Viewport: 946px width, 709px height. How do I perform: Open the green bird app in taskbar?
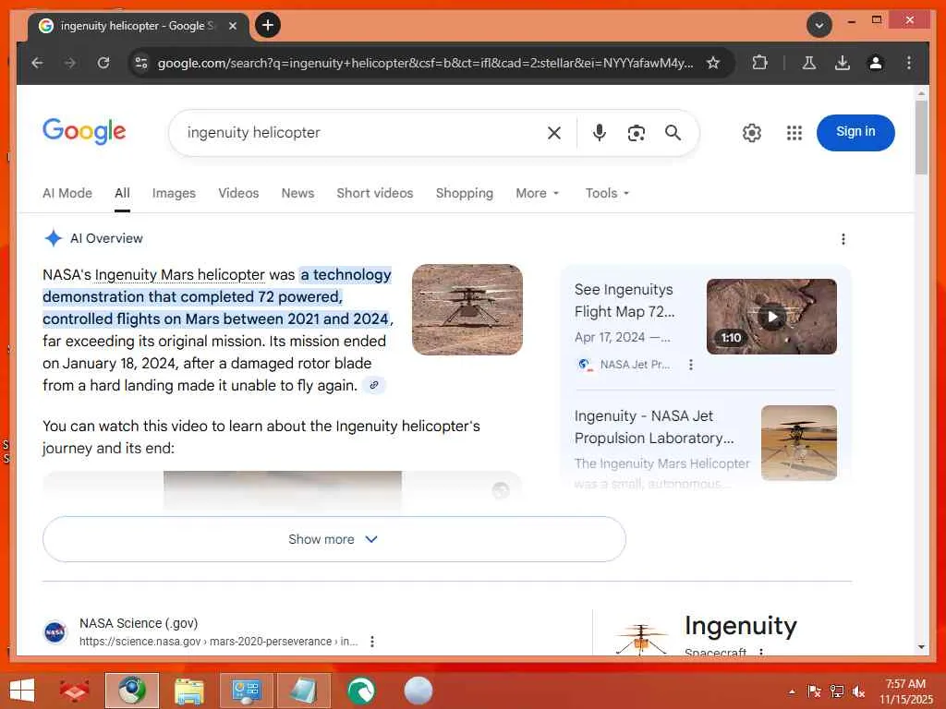coord(361,691)
